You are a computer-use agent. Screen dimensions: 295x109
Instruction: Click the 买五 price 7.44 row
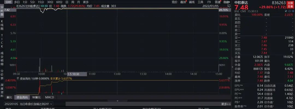(x=264, y=53)
